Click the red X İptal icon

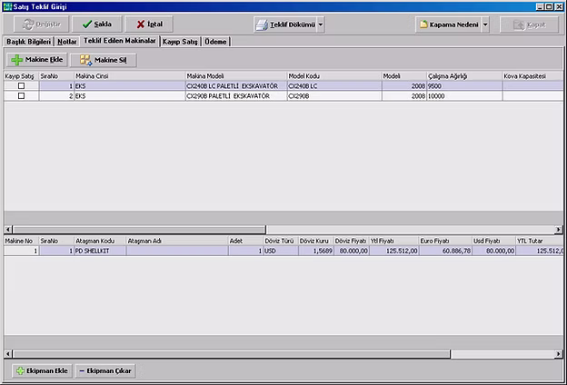(140, 25)
